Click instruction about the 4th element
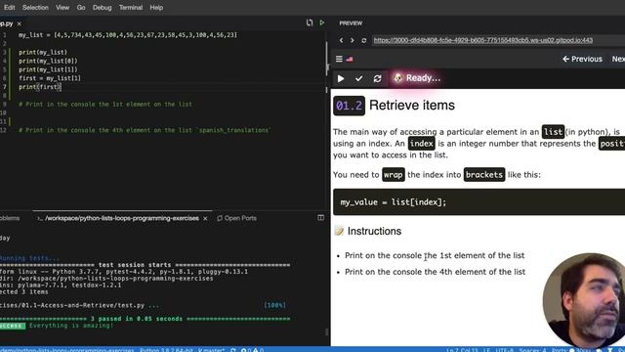 point(435,272)
